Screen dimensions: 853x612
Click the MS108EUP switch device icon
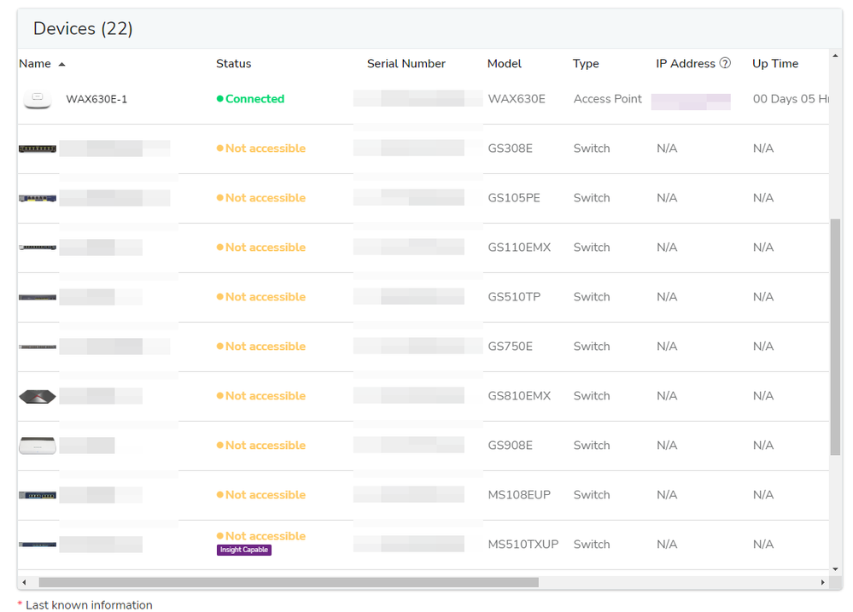tap(38, 495)
